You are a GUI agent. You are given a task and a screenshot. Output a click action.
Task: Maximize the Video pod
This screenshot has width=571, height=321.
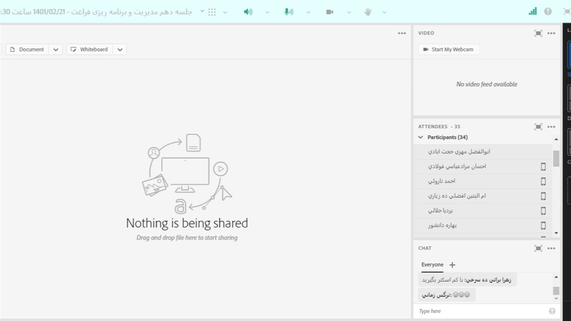pos(538,33)
